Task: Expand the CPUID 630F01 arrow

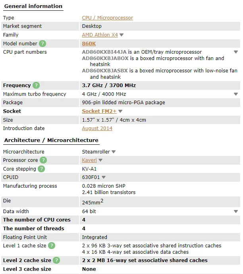Action: (104, 177)
